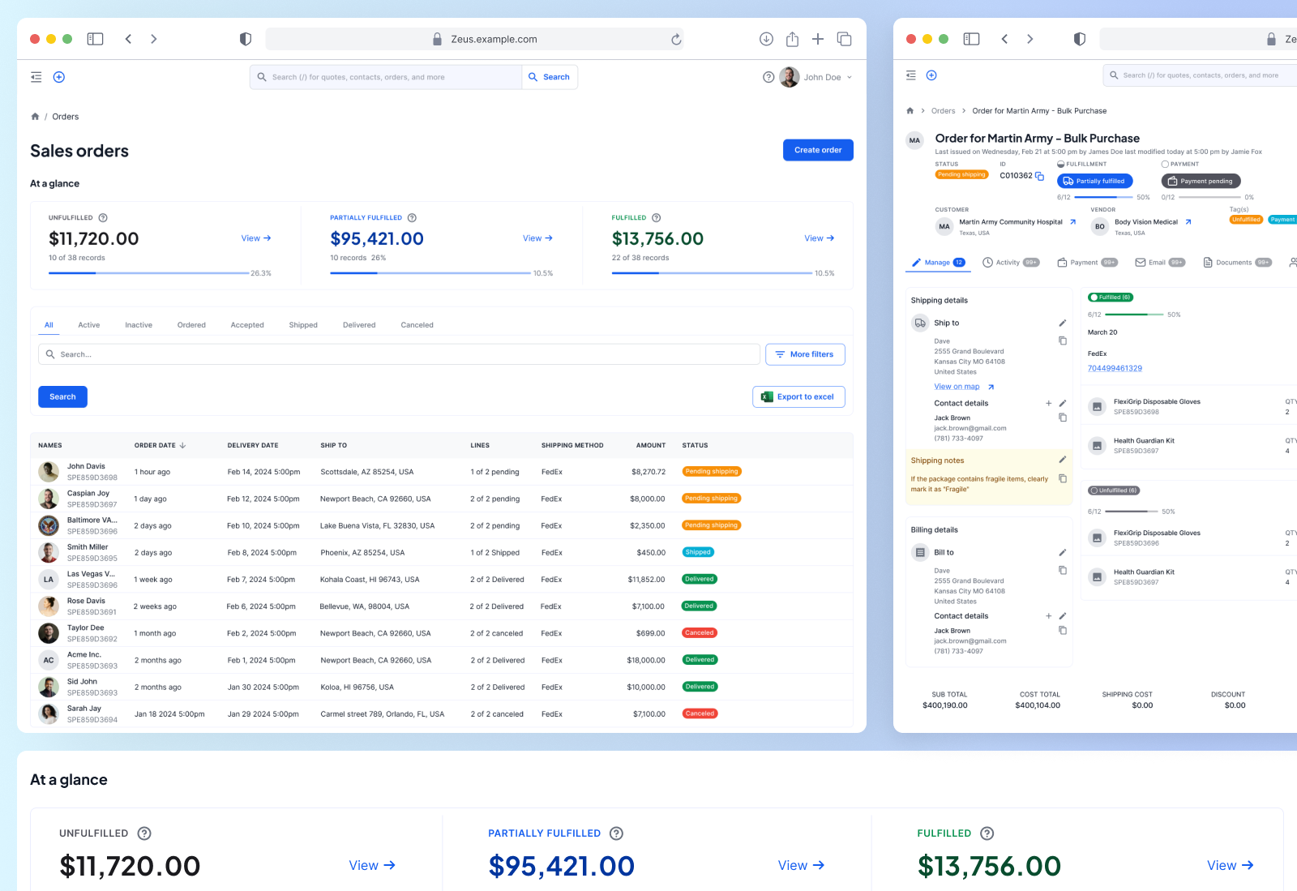This screenshot has width=1297, height=891.
Task: Copy Jack Brown's contact details
Action: tap(1063, 418)
